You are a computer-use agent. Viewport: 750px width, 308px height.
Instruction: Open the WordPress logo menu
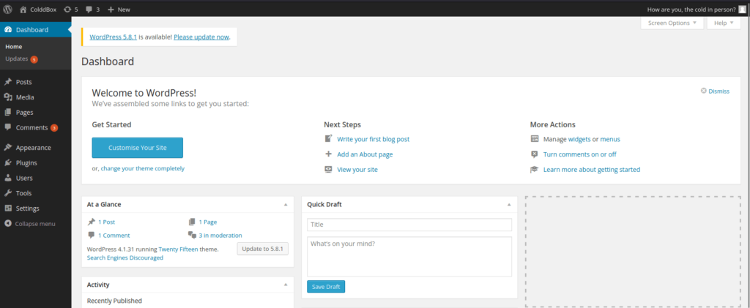(7, 9)
